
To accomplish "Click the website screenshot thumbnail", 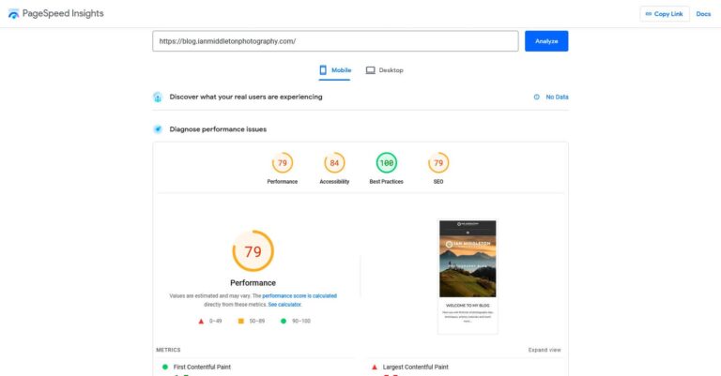I will 468,276.
